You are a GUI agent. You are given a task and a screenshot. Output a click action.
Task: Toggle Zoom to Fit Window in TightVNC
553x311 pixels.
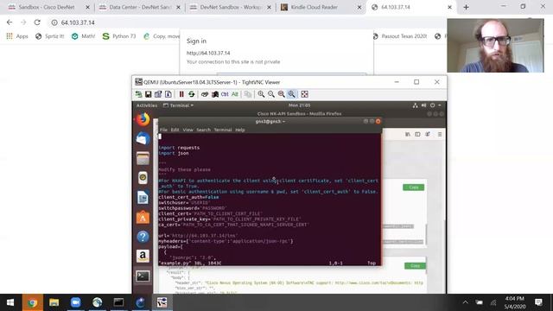(291, 94)
